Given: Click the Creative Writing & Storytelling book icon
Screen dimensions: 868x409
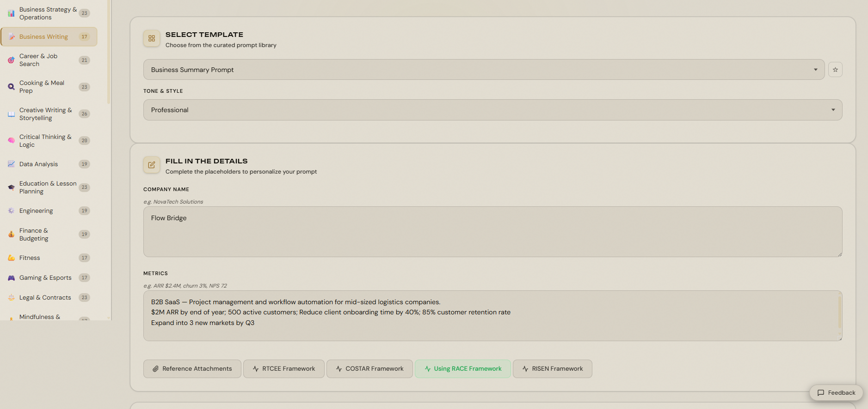Looking at the screenshot, I should click(11, 114).
